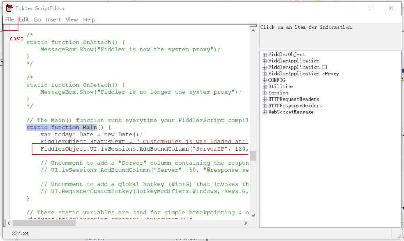Open the Edit menu

pos(24,19)
